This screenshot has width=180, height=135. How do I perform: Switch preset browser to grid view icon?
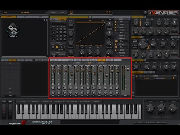click(44, 20)
